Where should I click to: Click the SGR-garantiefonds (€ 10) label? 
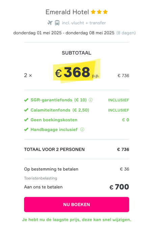[x=58, y=100]
